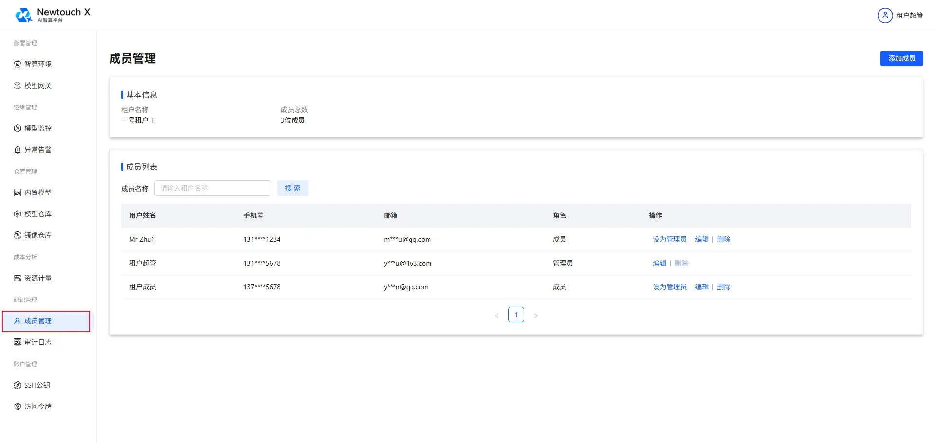Screen dimensions: 935x443
Task: Click the 模型网关 cube icon
Action: (18, 86)
